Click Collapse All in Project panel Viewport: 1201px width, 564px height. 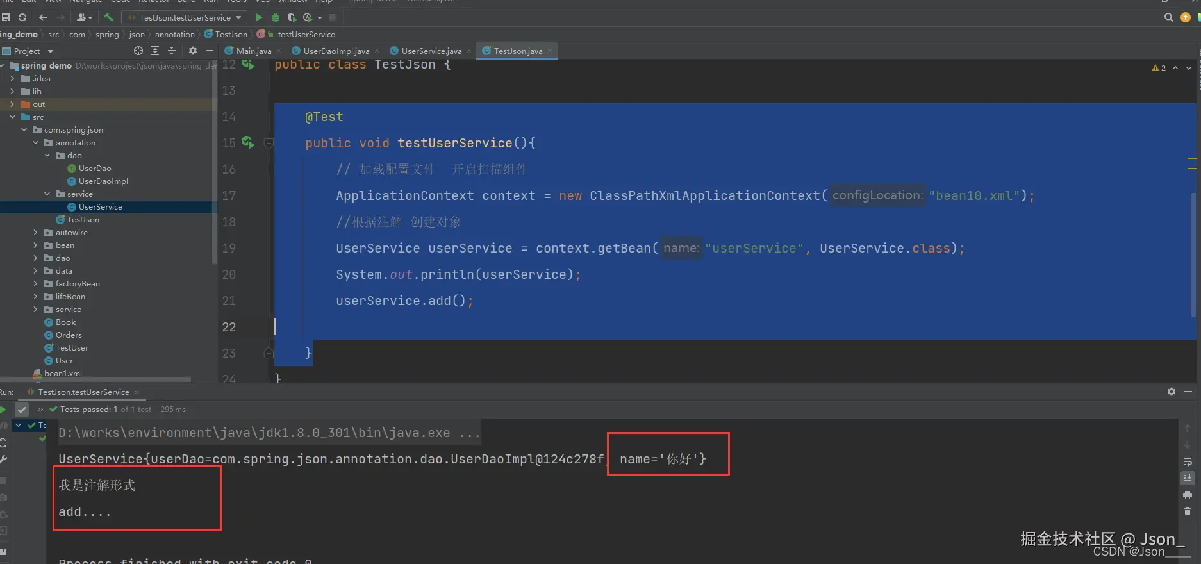(172, 51)
